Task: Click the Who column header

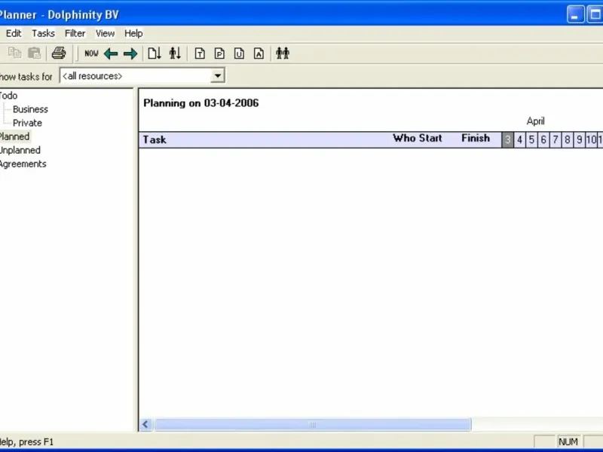Action: click(x=403, y=139)
